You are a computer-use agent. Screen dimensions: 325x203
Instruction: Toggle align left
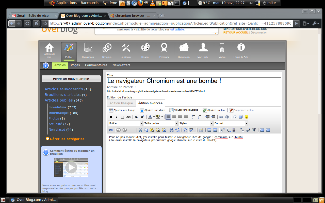click(168, 117)
